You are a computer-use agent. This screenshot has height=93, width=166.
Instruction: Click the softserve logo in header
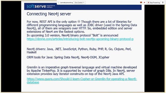coord(36,6)
